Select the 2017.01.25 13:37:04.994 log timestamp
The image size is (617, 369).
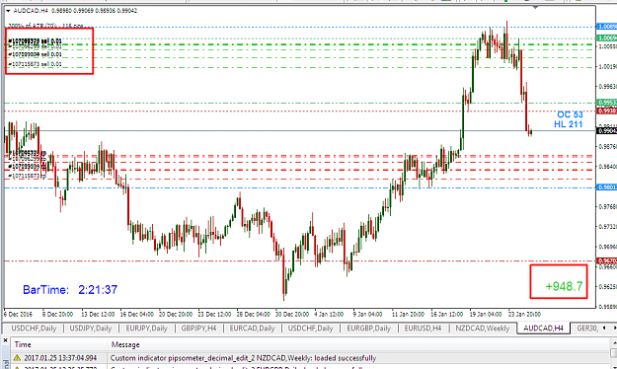click(x=60, y=358)
